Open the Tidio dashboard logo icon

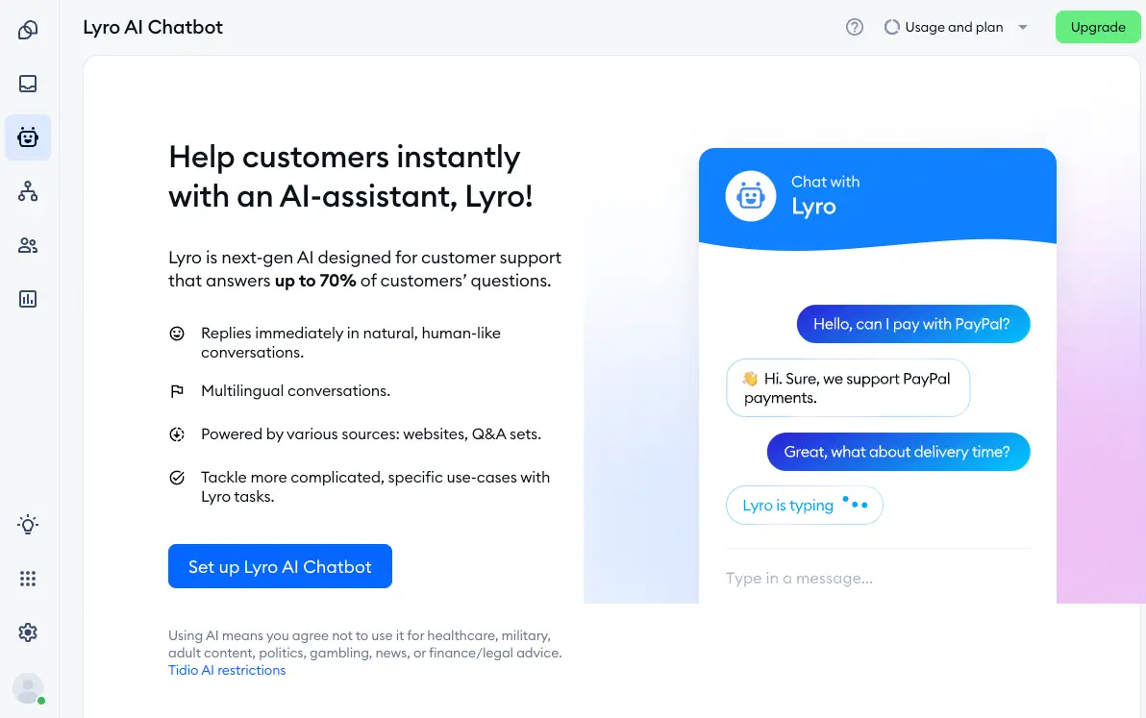click(x=28, y=30)
